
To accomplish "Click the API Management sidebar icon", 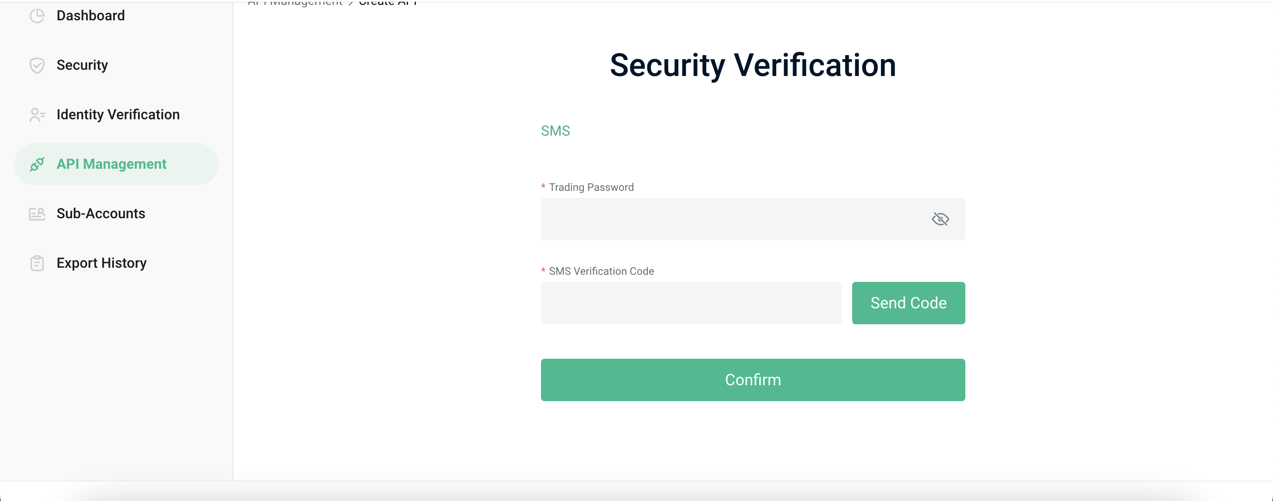I will [37, 163].
